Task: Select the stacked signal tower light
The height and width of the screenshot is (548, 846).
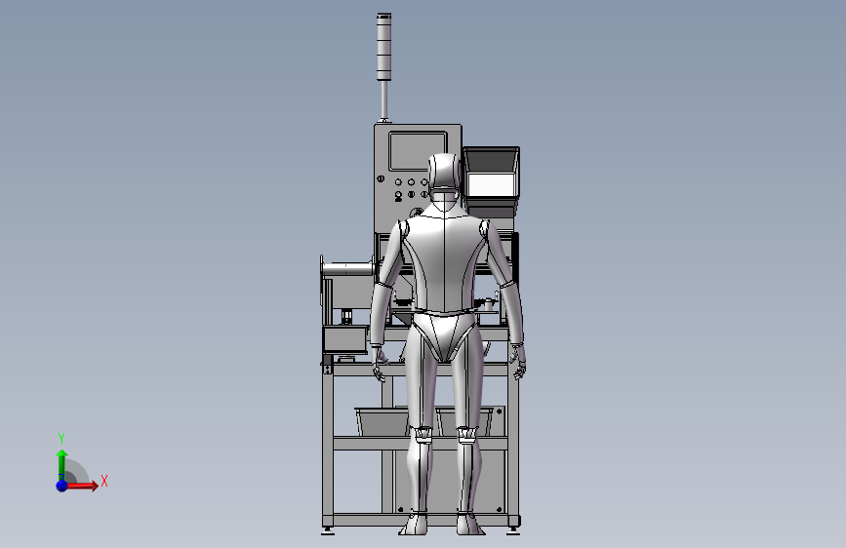Action: tap(383, 47)
